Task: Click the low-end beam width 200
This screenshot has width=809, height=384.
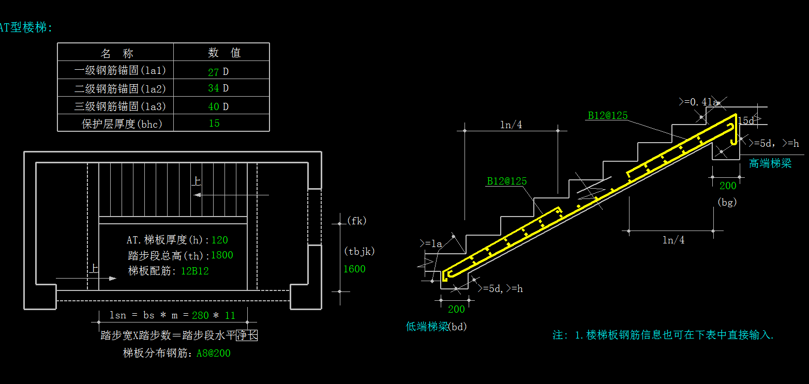Action: (x=456, y=309)
